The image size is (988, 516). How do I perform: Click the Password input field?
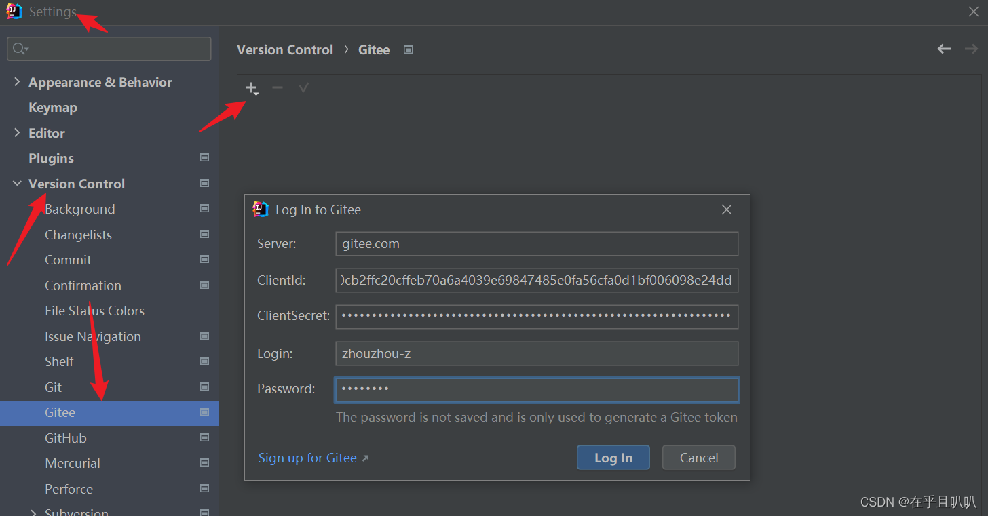537,390
